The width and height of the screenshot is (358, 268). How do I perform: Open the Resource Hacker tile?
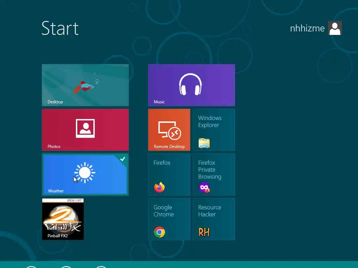214,219
